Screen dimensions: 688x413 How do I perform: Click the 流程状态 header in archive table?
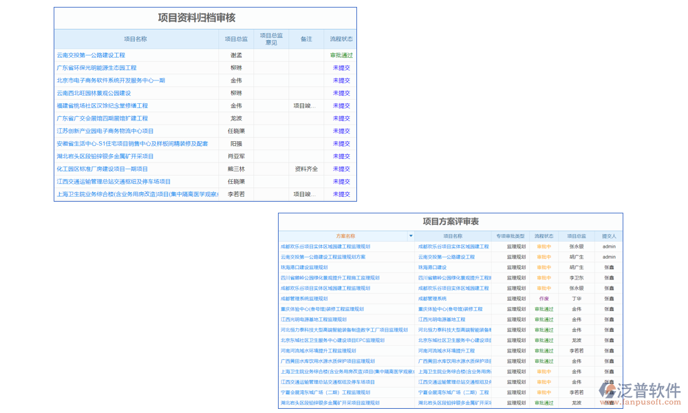coord(341,39)
